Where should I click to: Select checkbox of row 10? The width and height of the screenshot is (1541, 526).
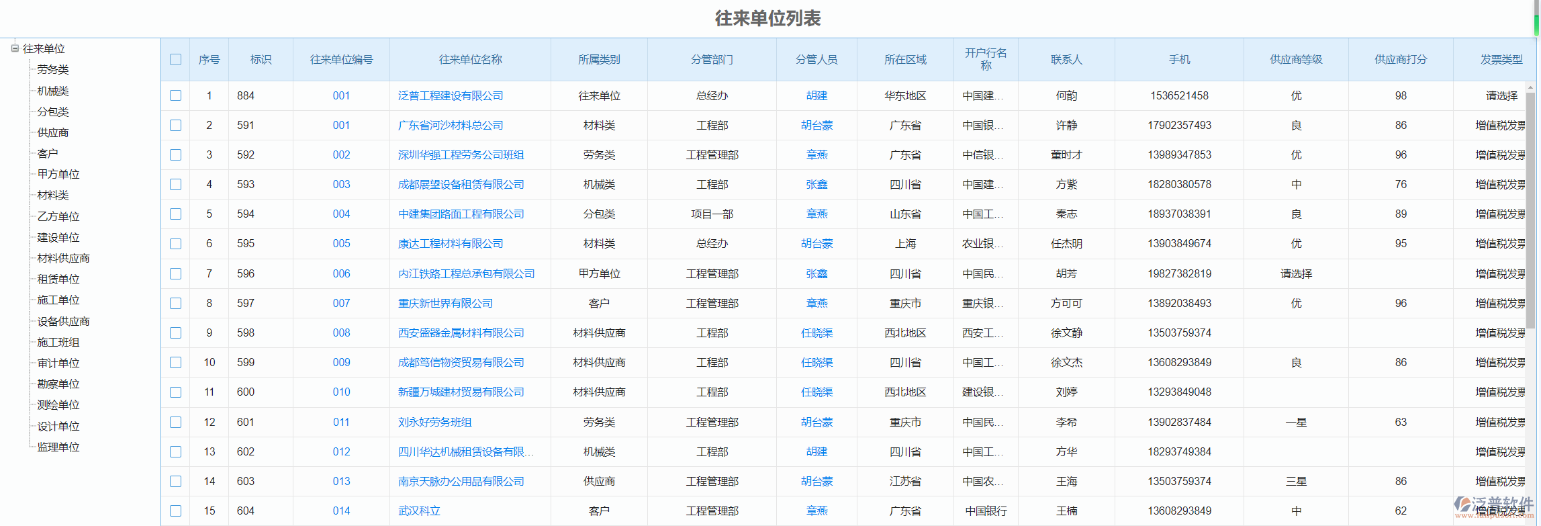tap(175, 362)
